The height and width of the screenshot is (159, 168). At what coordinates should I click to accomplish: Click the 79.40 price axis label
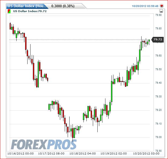pyautogui.click(x=158, y=83)
